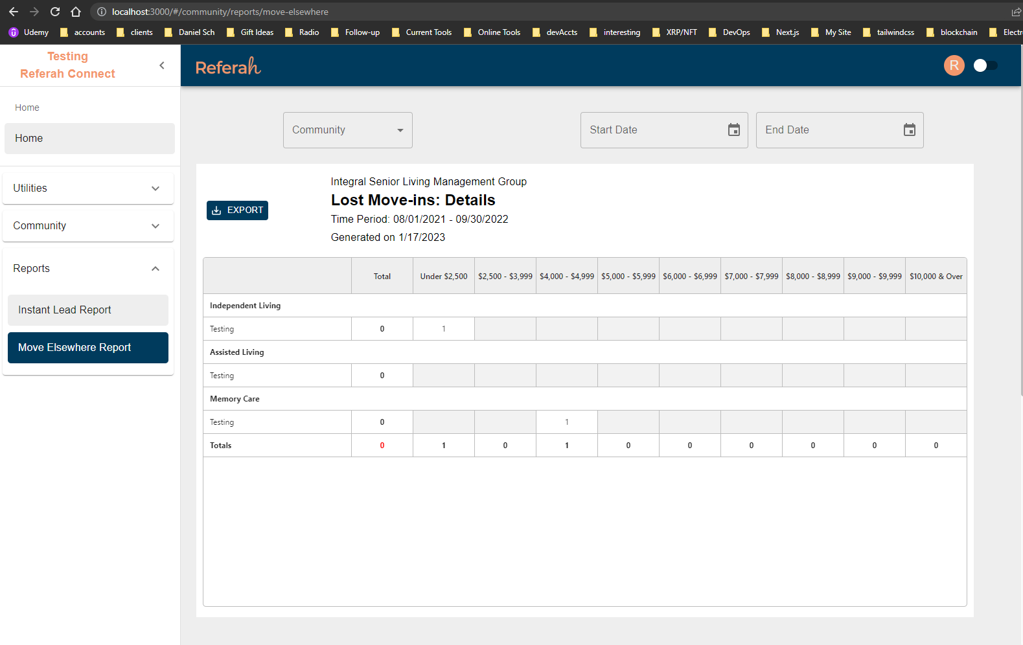Expand the Utilities sidebar section

click(88, 188)
